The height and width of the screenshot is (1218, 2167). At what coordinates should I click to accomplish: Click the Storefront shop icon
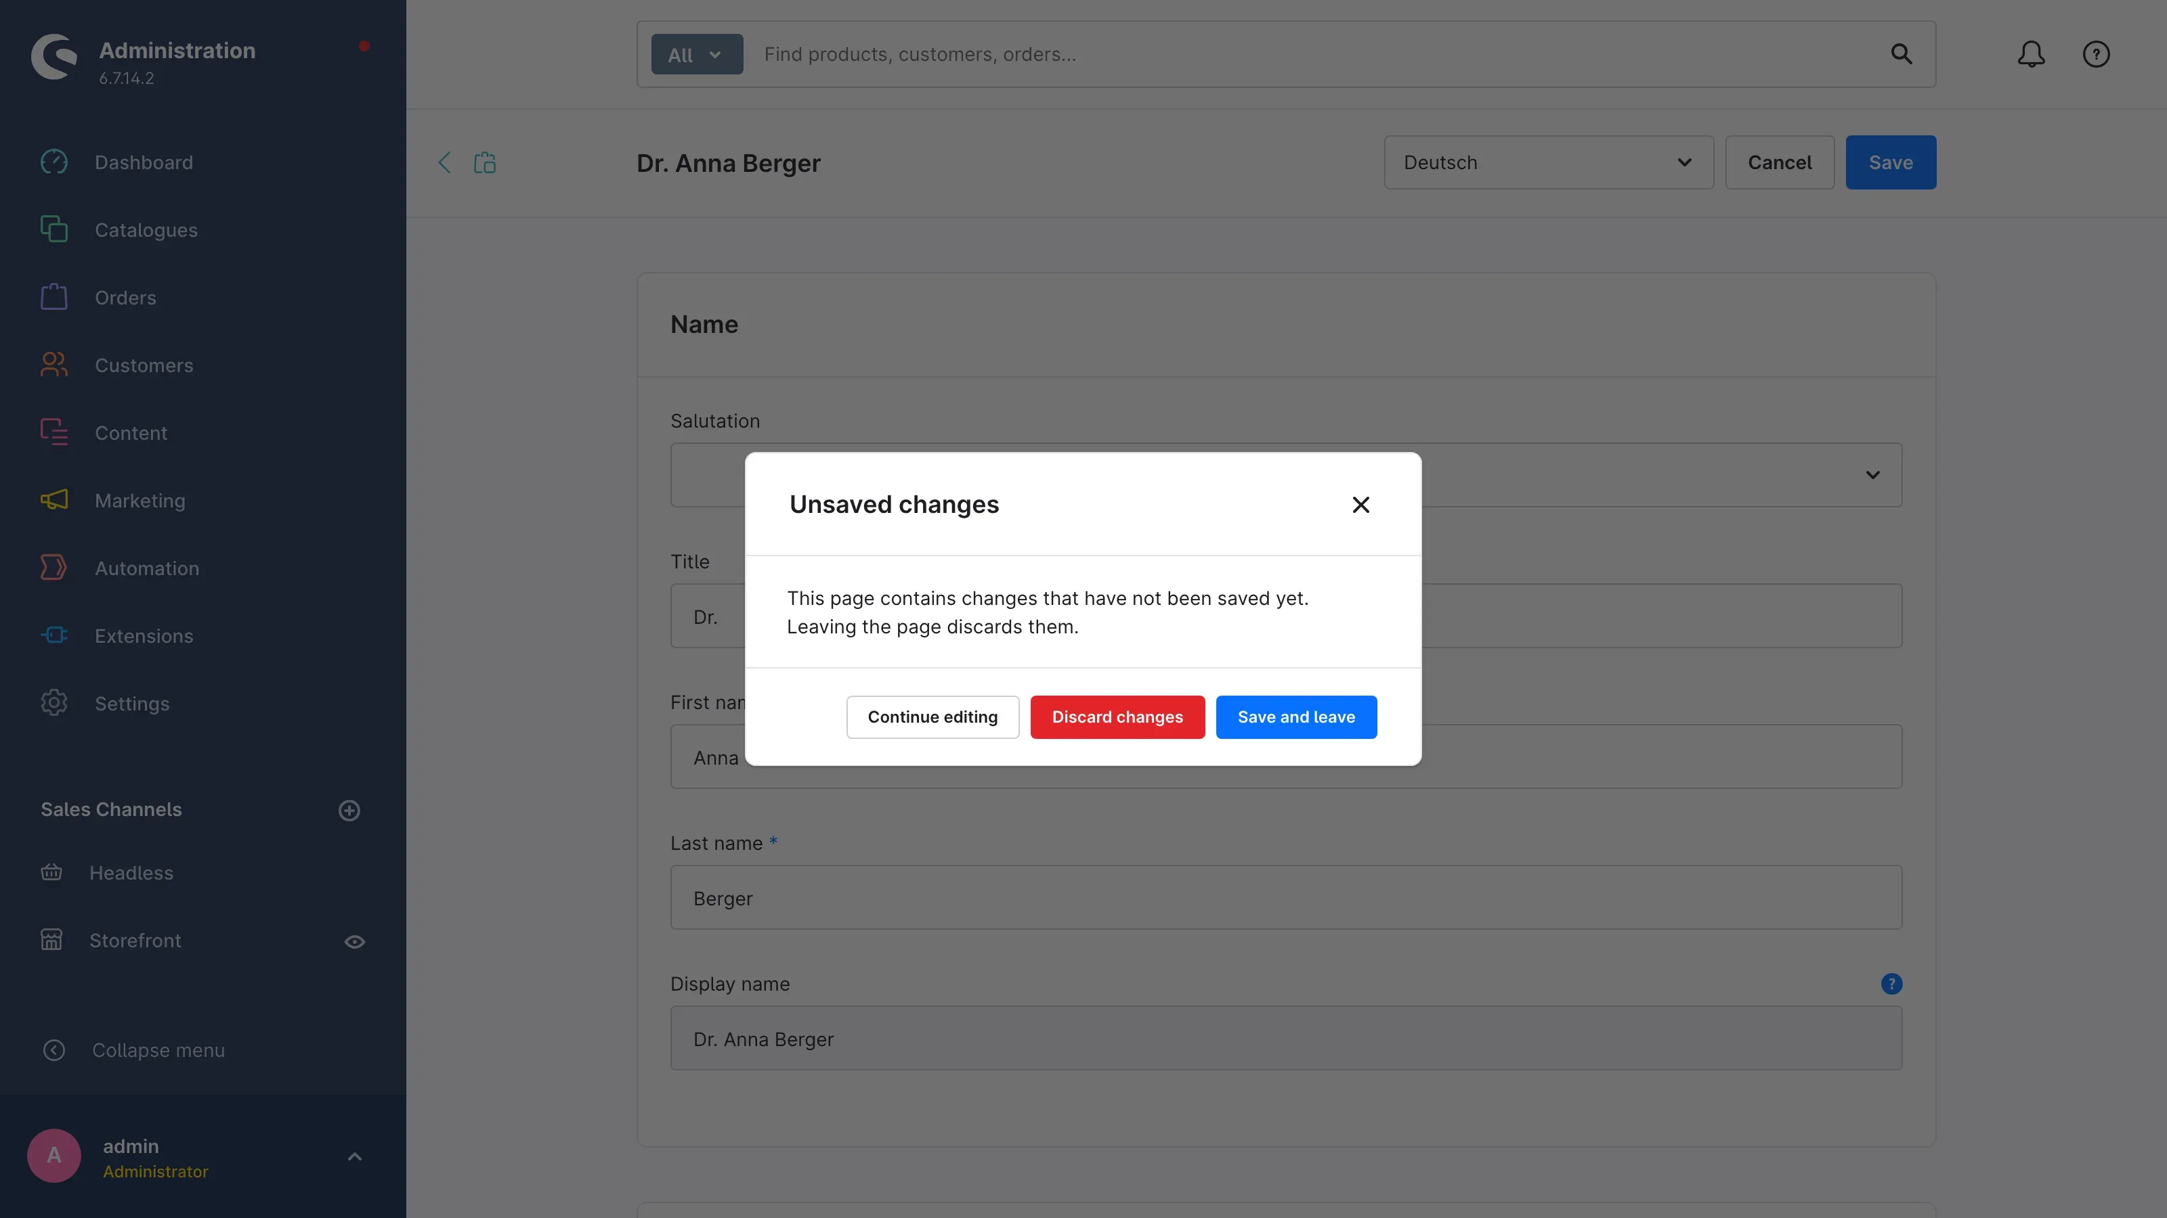51,940
